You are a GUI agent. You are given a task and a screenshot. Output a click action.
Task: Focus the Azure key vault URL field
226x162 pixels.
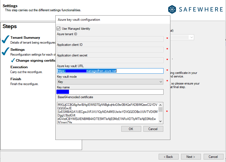pyautogui.click(x=110, y=71)
